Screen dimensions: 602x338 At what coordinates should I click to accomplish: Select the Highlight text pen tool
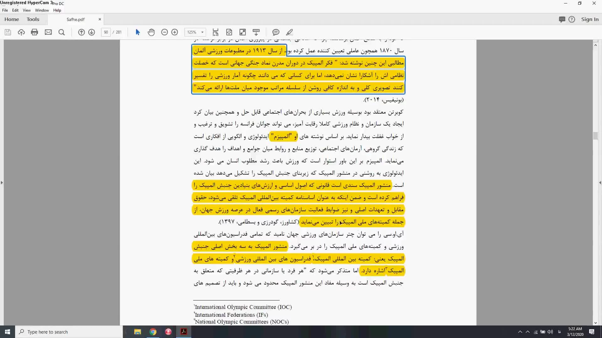289,32
